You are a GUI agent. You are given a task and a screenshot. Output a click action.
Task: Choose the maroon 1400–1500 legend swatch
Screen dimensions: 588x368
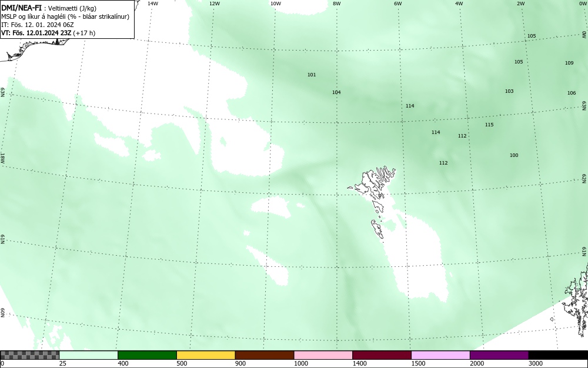point(382,355)
